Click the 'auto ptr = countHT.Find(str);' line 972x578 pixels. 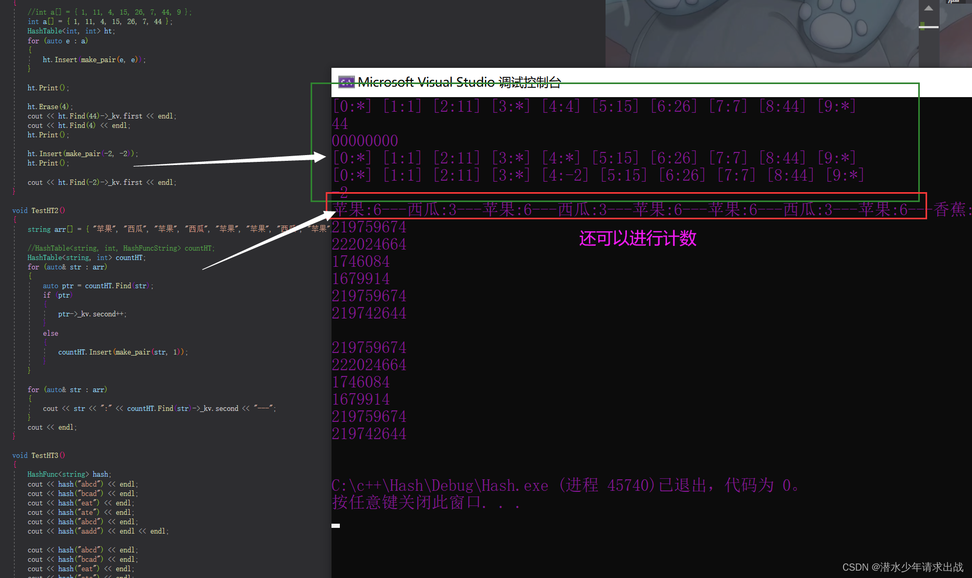(98, 286)
